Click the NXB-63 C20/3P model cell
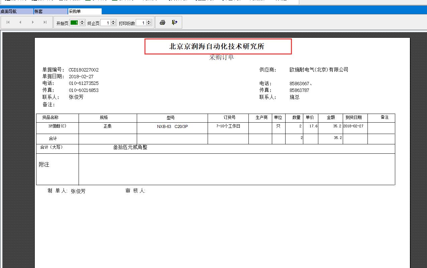 (172, 127)
